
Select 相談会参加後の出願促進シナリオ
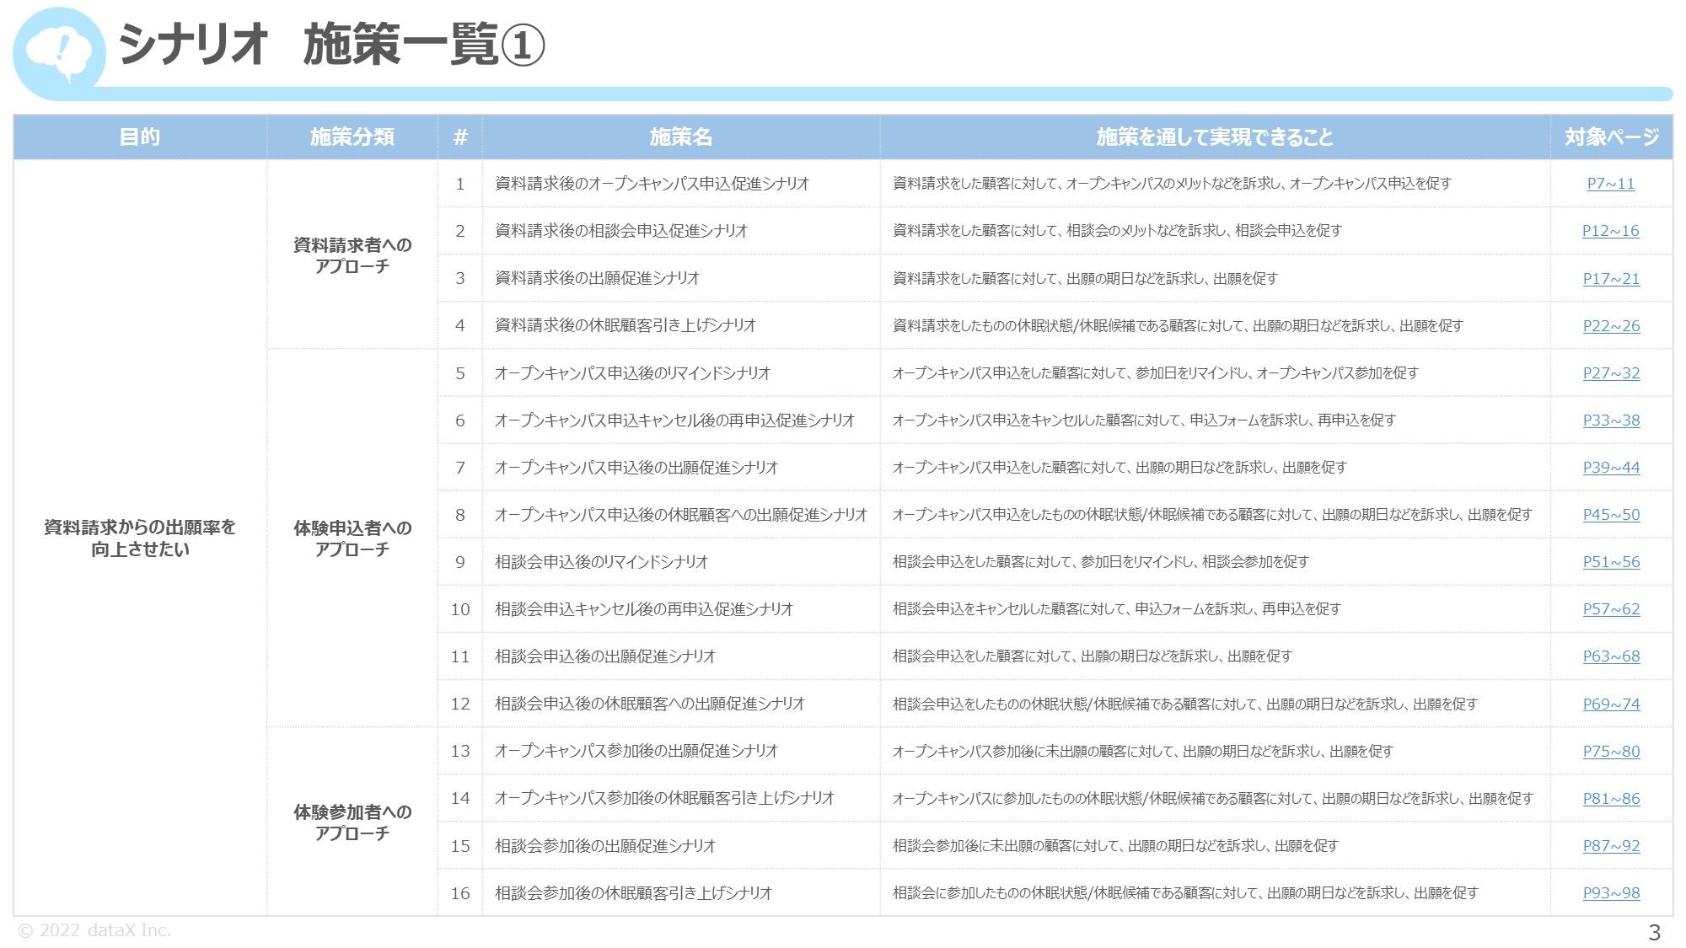pyautogui.click(x=605, y=845)
